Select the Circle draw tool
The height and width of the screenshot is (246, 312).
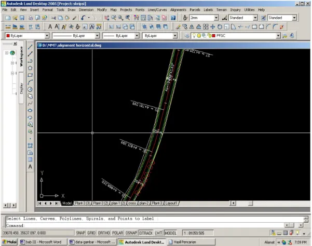click(30, 90)
